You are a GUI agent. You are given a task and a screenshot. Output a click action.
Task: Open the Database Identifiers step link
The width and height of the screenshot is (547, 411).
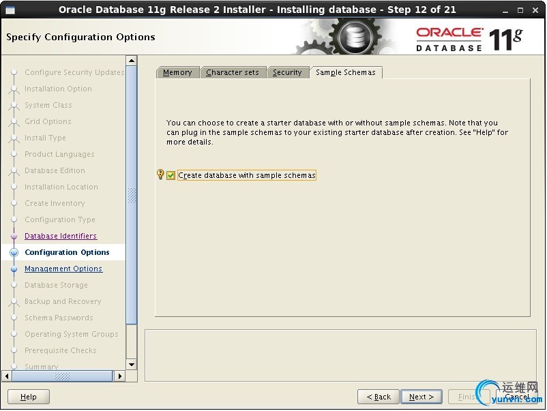tap(61, 236)
